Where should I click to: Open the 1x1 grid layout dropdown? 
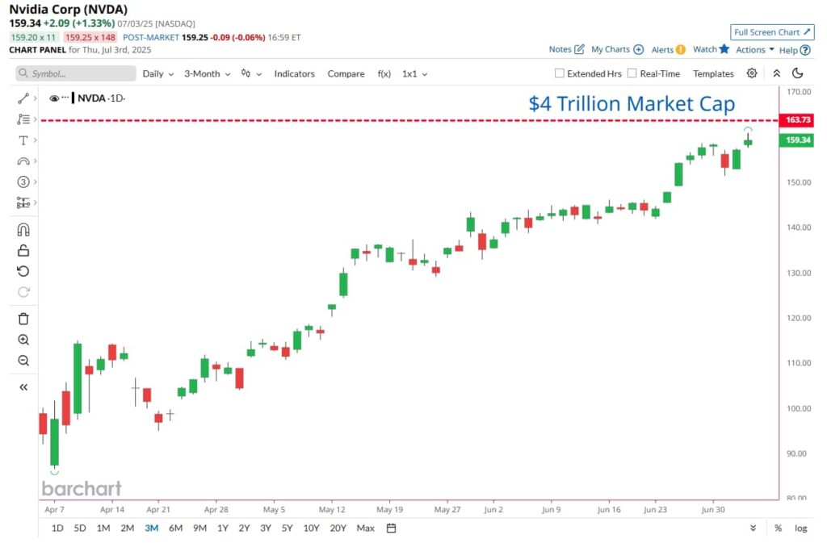tap(414, 73)
